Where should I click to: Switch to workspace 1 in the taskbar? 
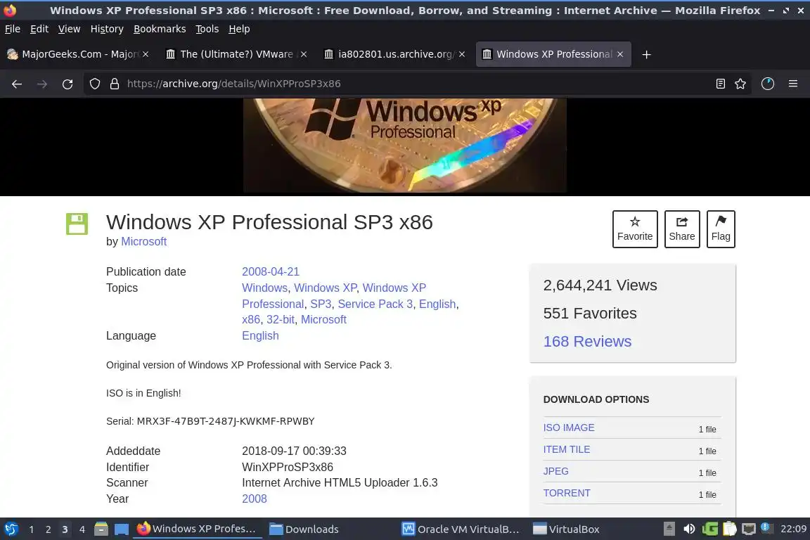[31, 529]
